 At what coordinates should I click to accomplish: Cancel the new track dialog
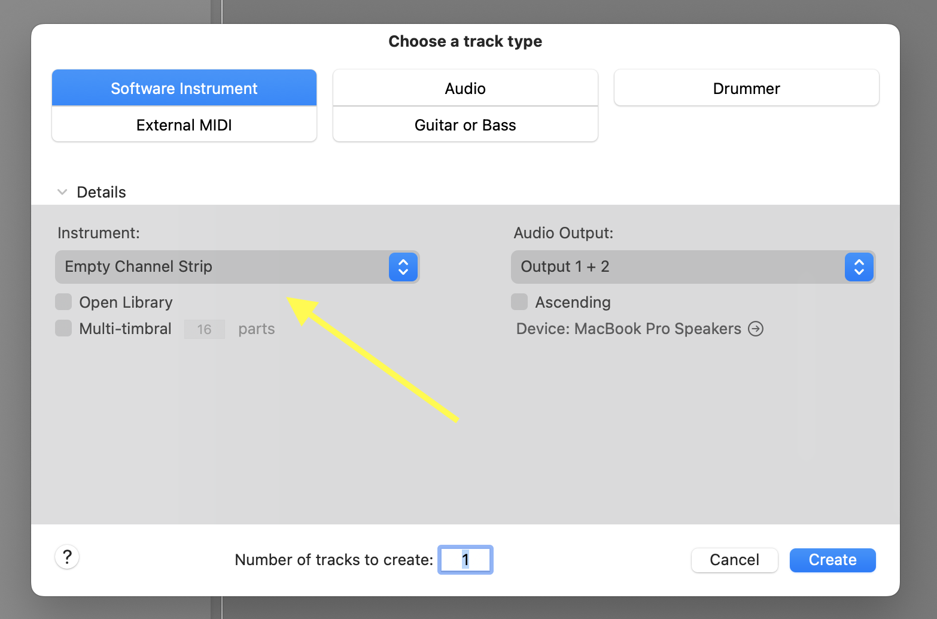734,560
